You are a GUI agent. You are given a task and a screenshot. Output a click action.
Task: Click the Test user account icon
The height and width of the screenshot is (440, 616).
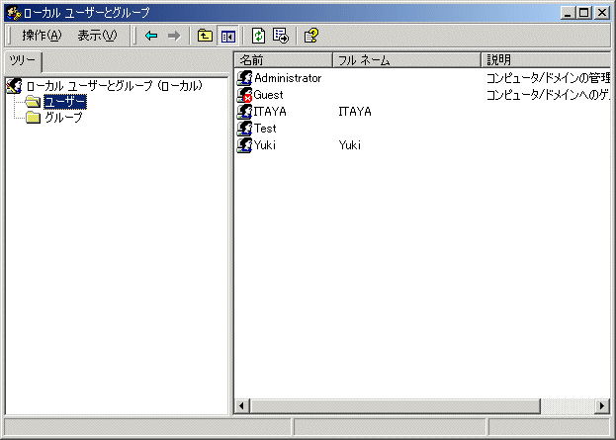click(244, 129)
